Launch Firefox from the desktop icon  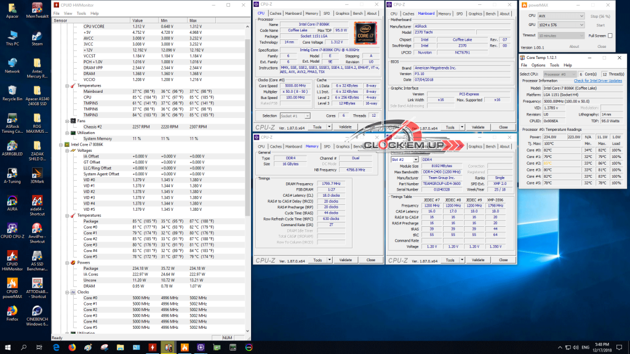tap(12, 313)
